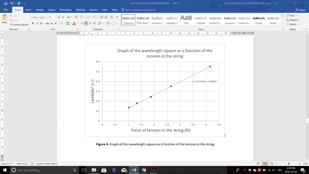This screenshot has width=309, height=174.
Task: Open the References ribbon tab
Action: coord(66,9)
